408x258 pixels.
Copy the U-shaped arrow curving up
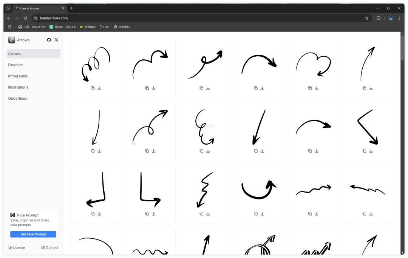tap(256, 214)
